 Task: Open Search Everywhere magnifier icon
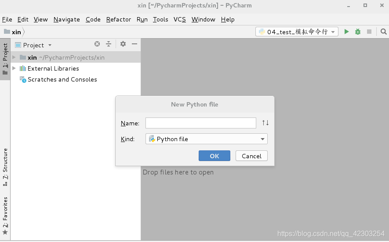pos(383,32)
